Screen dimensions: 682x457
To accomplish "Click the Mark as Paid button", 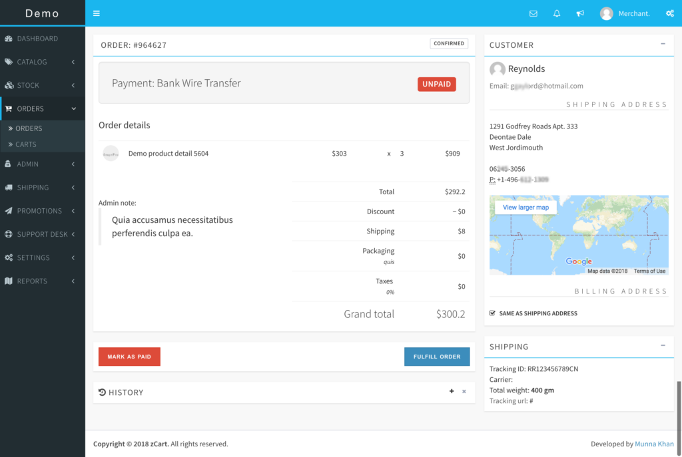I will tap(129, 357).
